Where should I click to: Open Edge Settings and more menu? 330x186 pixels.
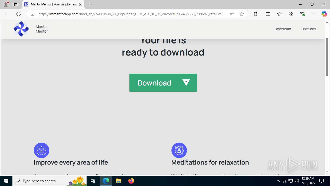tap(313, 14)
